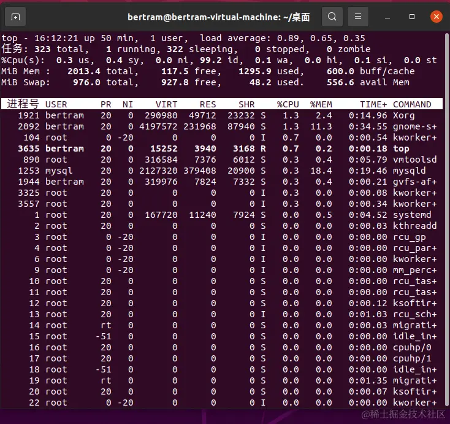Click PID 1921 in the process list
The height and width of the screenshot is (424, 450).
point(29,115)
